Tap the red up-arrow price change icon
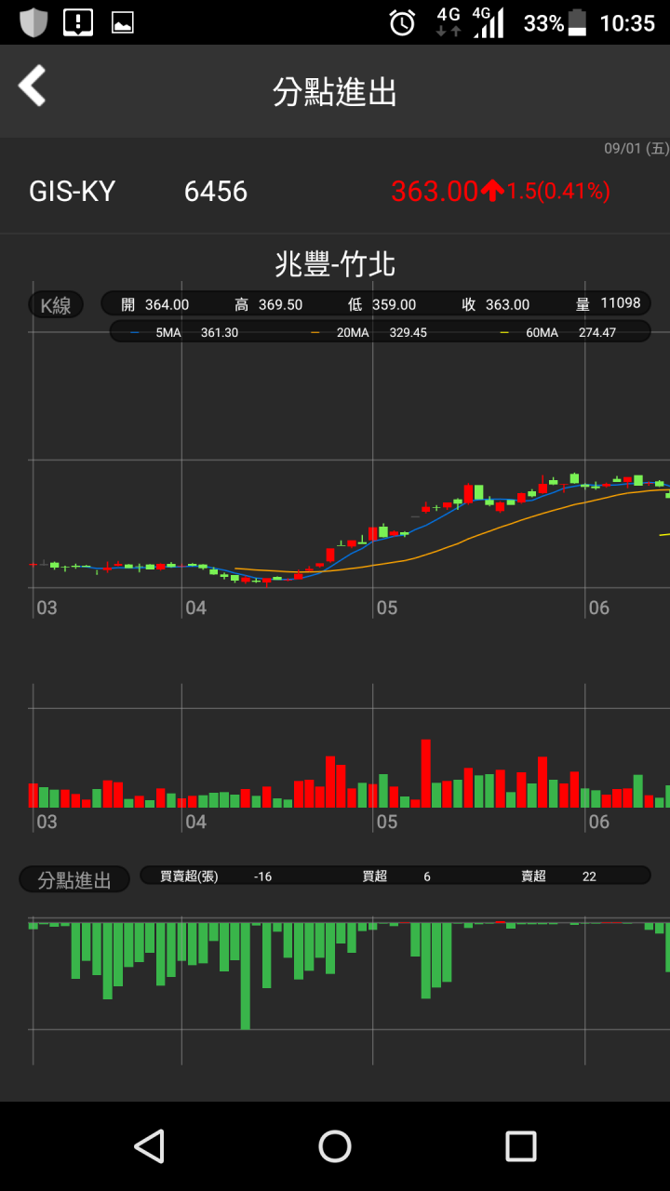The height and width of the screenshot is (1191, 670). point(493,191)
